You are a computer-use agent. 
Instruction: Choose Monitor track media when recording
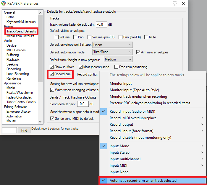pos(153,96)
